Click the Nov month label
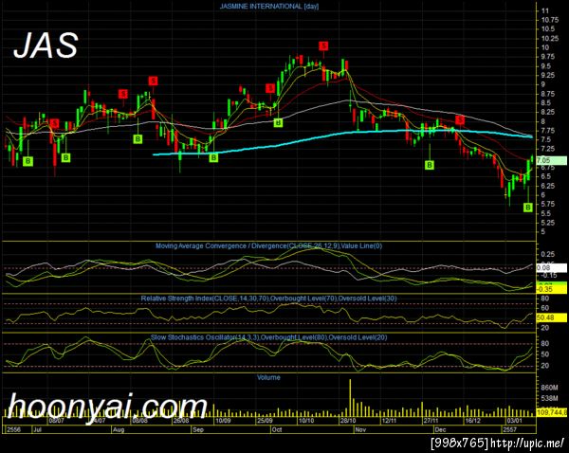 (360, 429)
